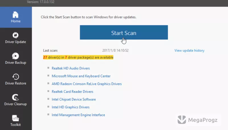Screen dimensions: 228x130
Task: Click the Realtek HD Audio bullet marker
Action: [x=48, y=68]
